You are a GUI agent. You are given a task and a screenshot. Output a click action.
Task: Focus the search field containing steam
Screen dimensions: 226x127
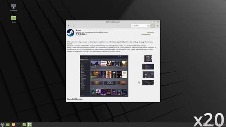tap(141, 26)
